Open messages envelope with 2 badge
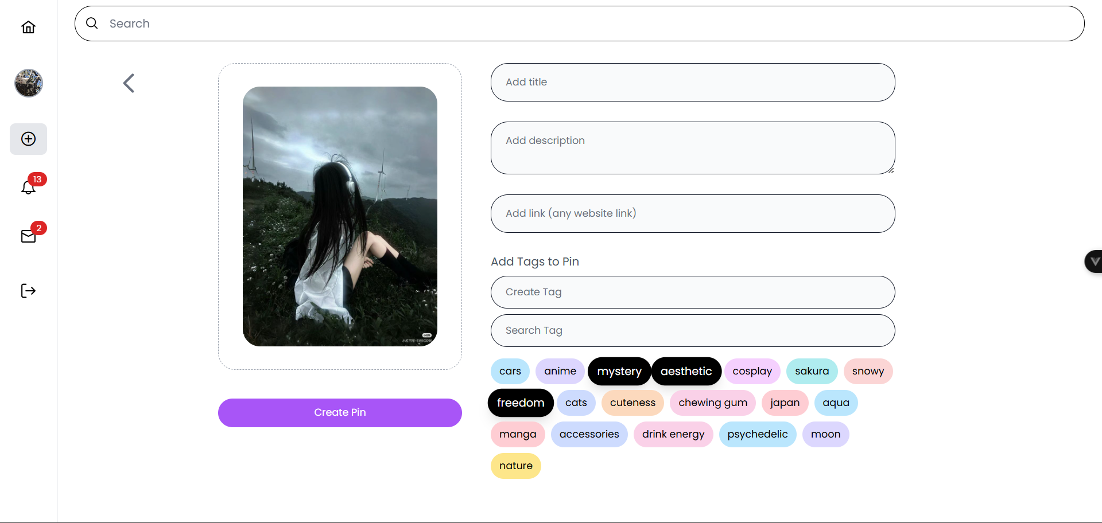1102x523 pixels. [29, 236]
